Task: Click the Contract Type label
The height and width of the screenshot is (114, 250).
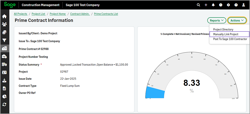Action: (28, 86)
